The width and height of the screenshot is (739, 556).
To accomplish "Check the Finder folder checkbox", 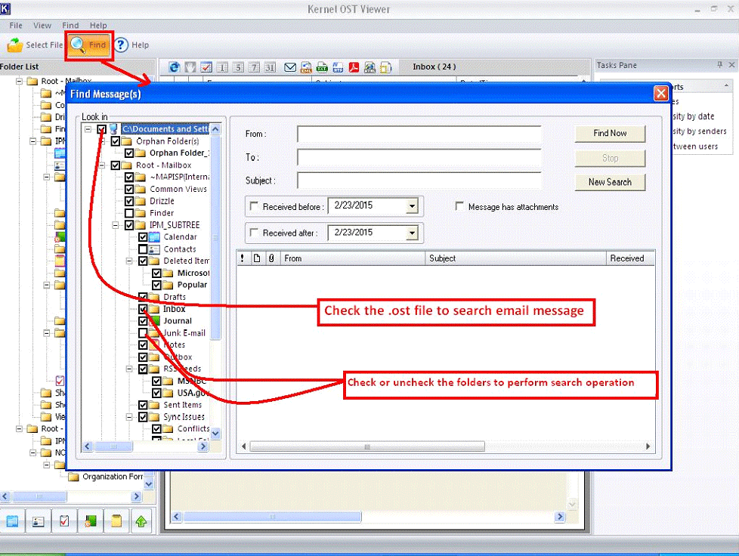I will click(x=129, y=213).
